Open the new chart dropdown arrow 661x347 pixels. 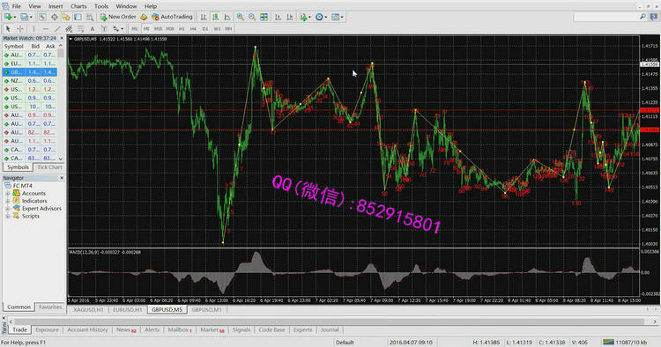click(15, 18)
